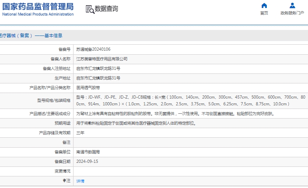
Task: Click the 型号规格/包装规格 label
Action: pyautogui.click(x=54, y=101)
